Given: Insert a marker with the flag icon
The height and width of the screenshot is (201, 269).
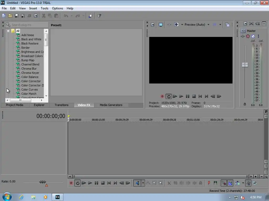Looking at the screenshot, I should (x=209, y=183).
